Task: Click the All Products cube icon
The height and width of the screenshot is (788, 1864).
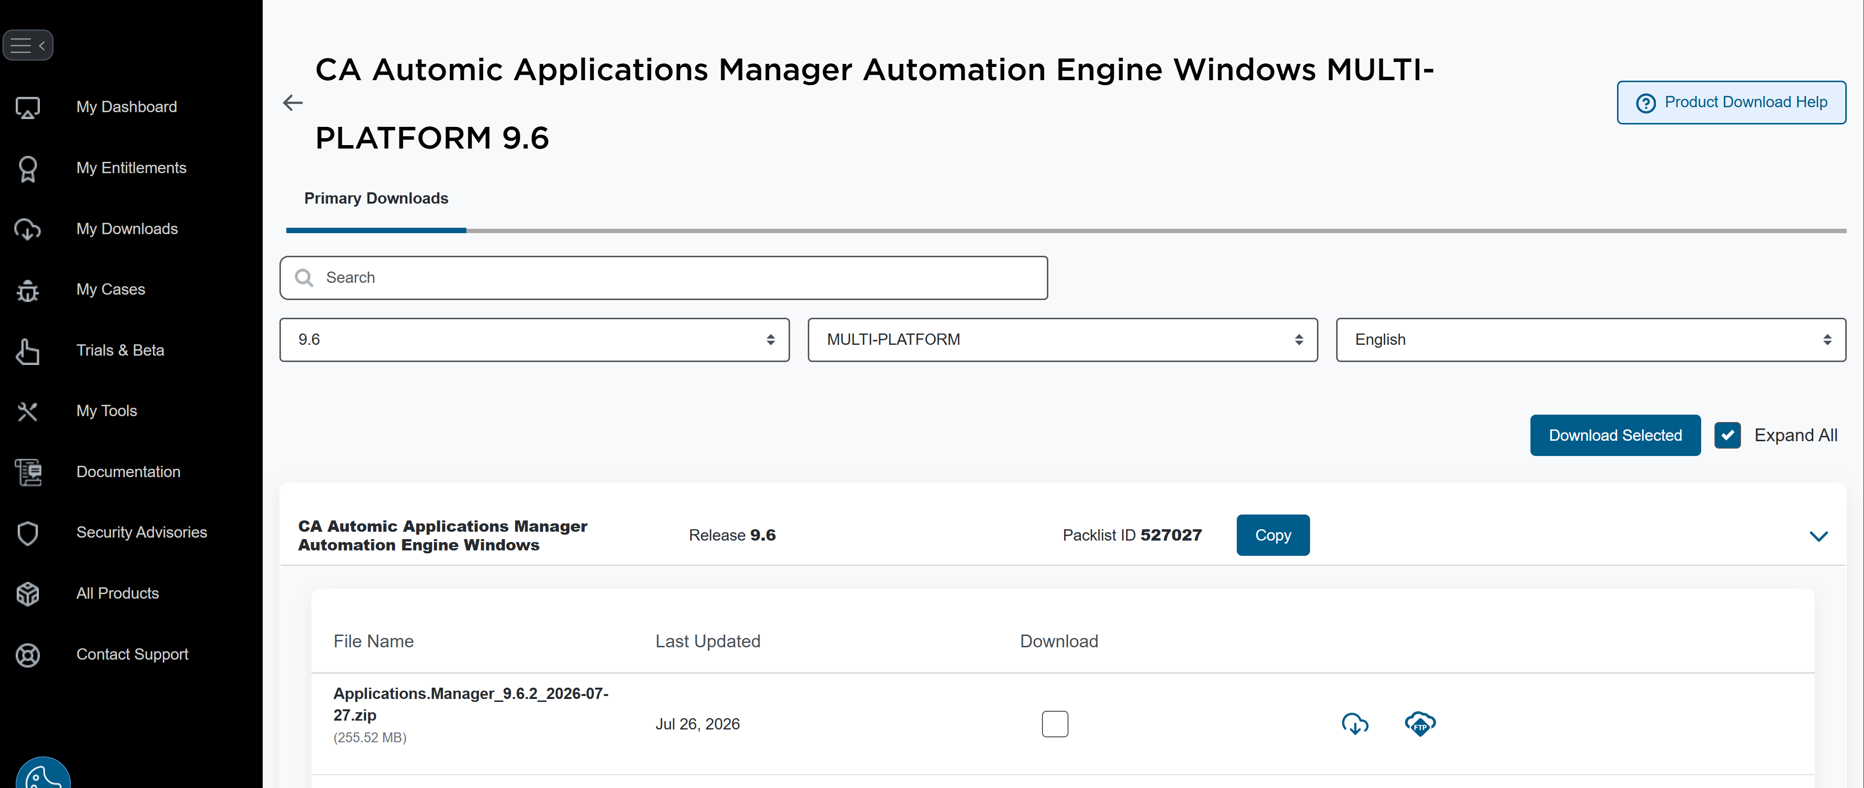Action: [x=28, y=594]
